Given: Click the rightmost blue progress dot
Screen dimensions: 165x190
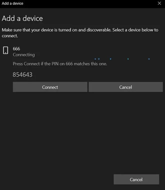Looking at the screenshot, I should (149, 59).
